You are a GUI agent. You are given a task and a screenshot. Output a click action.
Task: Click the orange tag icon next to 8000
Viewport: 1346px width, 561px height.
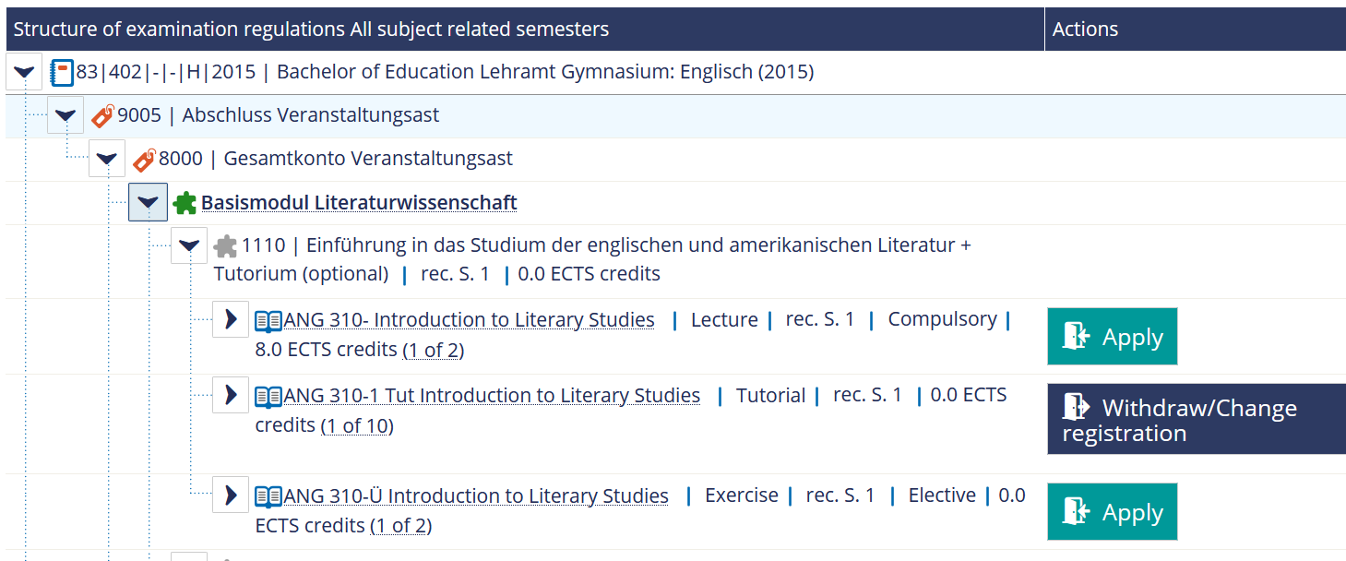pos(144,159)
